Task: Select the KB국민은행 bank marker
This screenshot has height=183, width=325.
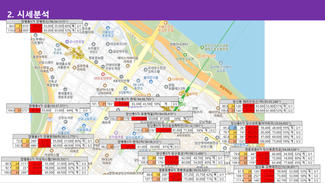Action: [121, 77]
